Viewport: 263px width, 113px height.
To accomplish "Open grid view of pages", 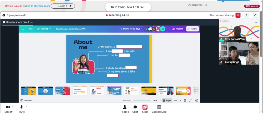I will [185, 100].
